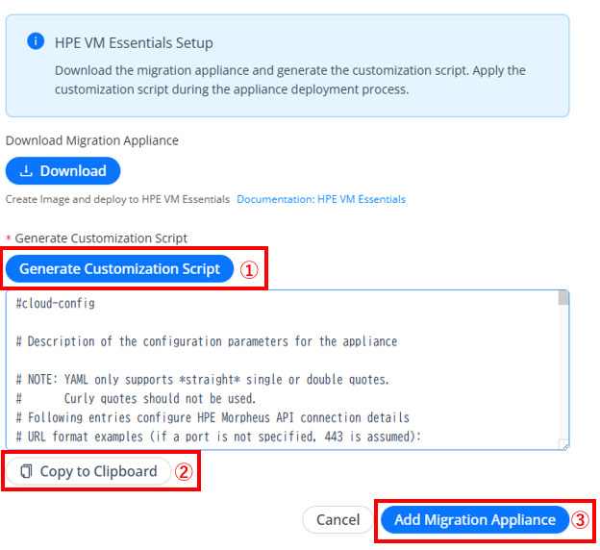Click "Create Image and deploy" helper text
The image size is (600, 550).
point(117,199)
